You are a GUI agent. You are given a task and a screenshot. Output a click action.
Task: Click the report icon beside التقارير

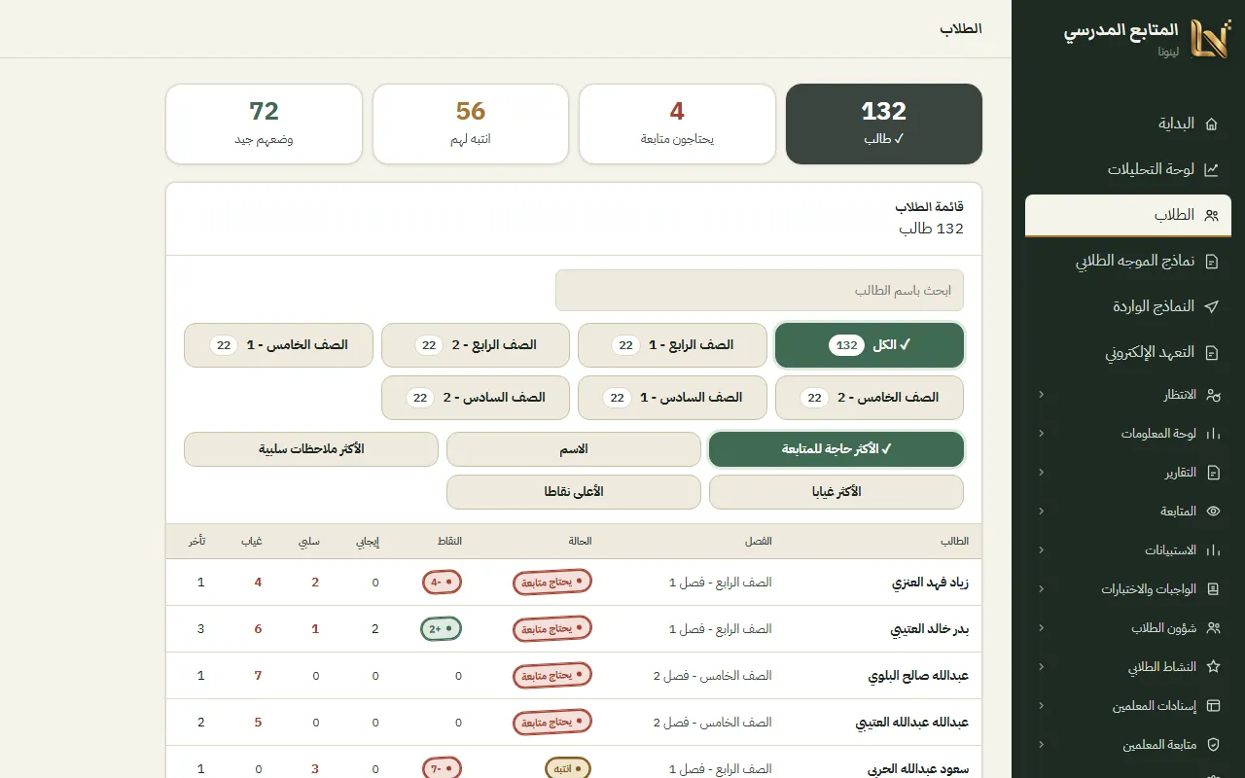1213,473
